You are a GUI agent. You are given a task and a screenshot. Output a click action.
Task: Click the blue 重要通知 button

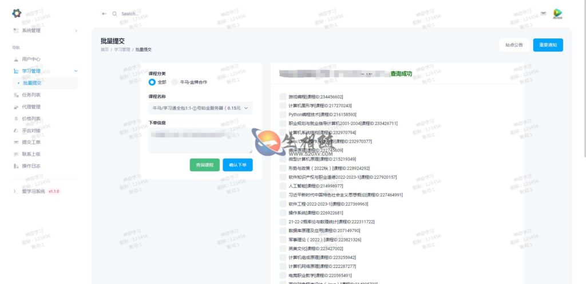point(548,45)
